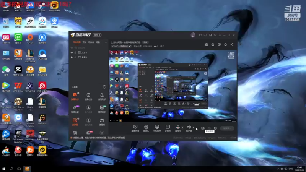306x172 pixels.
Task: Open 爱奇艺 desktop shortcut
Action: click(x=18, y=39)
